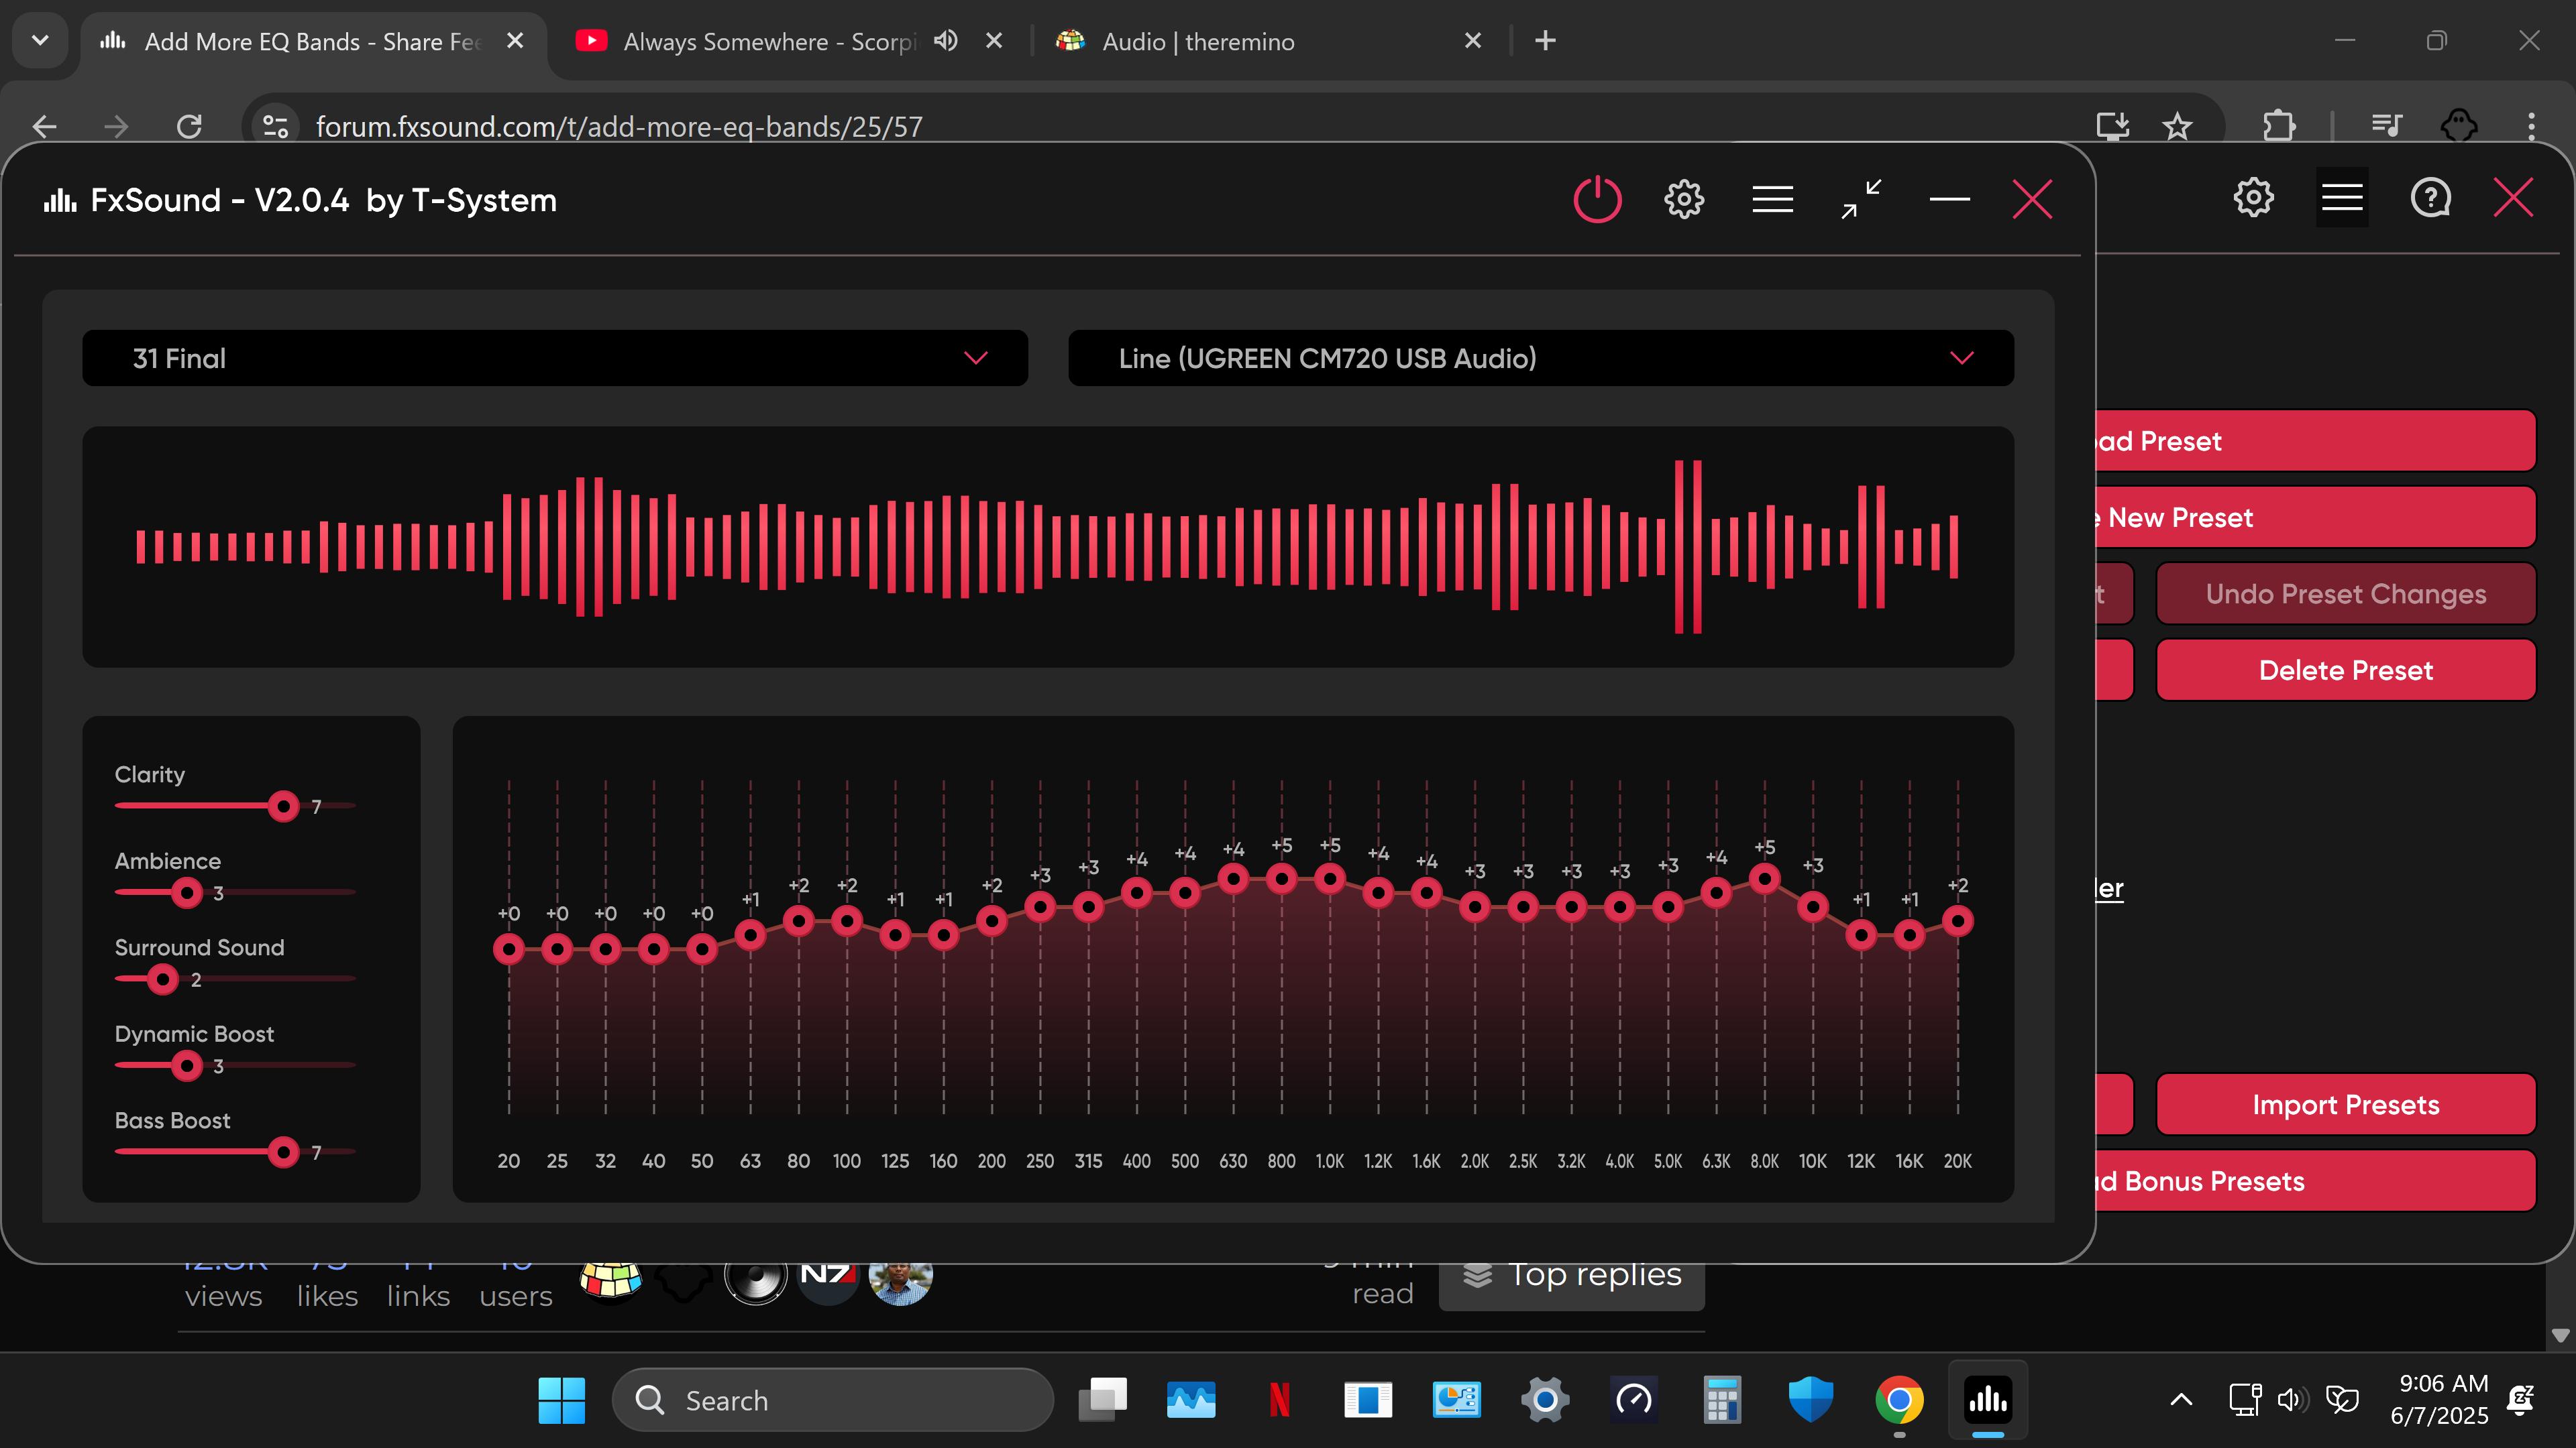Adjust the Dynamic Boost slider knob

[186, 1065]
